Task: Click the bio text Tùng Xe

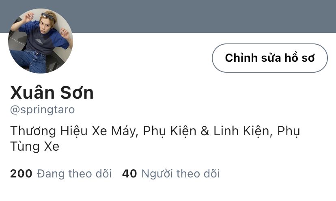Action: (x=35, y=146)
